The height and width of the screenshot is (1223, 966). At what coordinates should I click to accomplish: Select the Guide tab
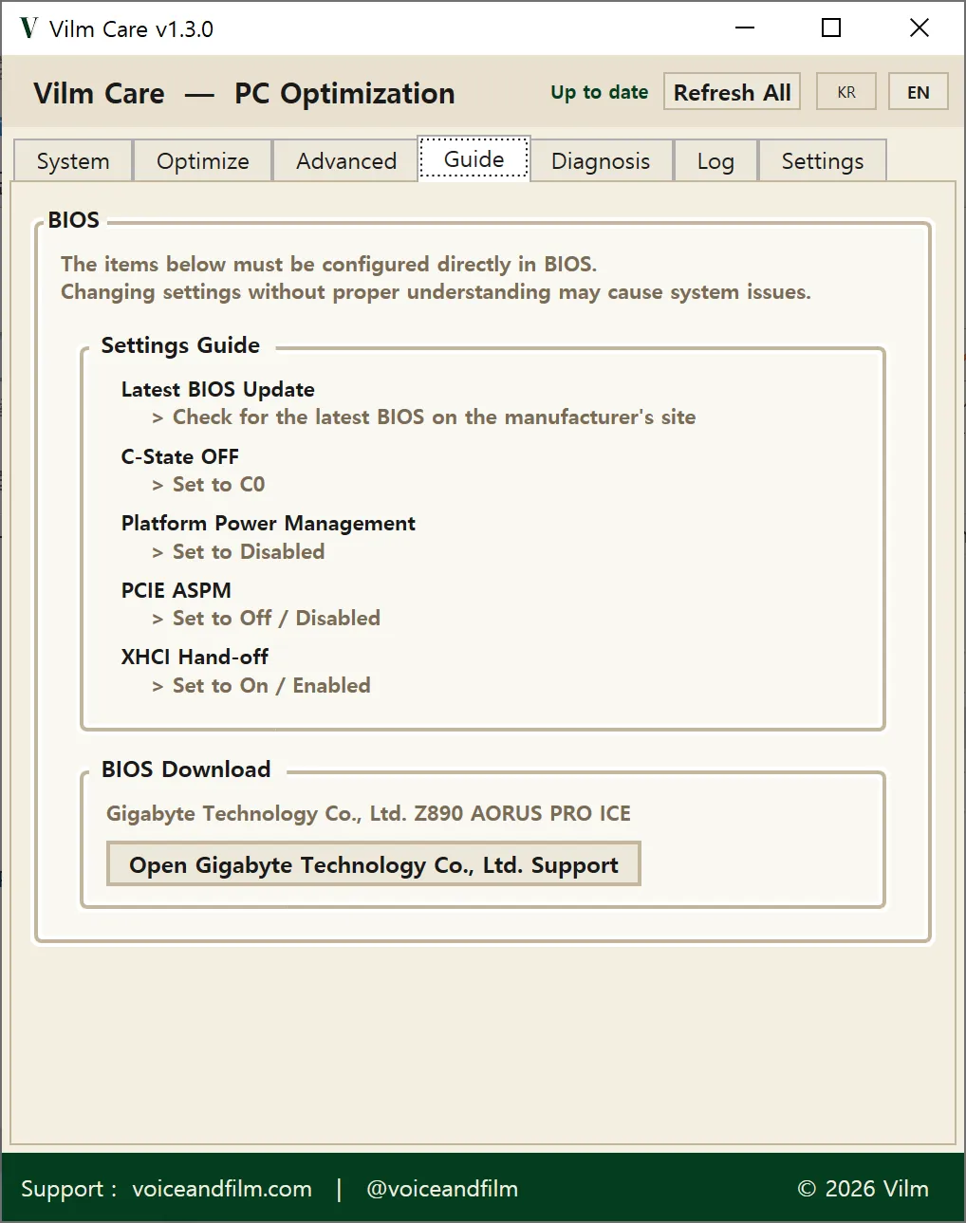[x=474, y=158]
